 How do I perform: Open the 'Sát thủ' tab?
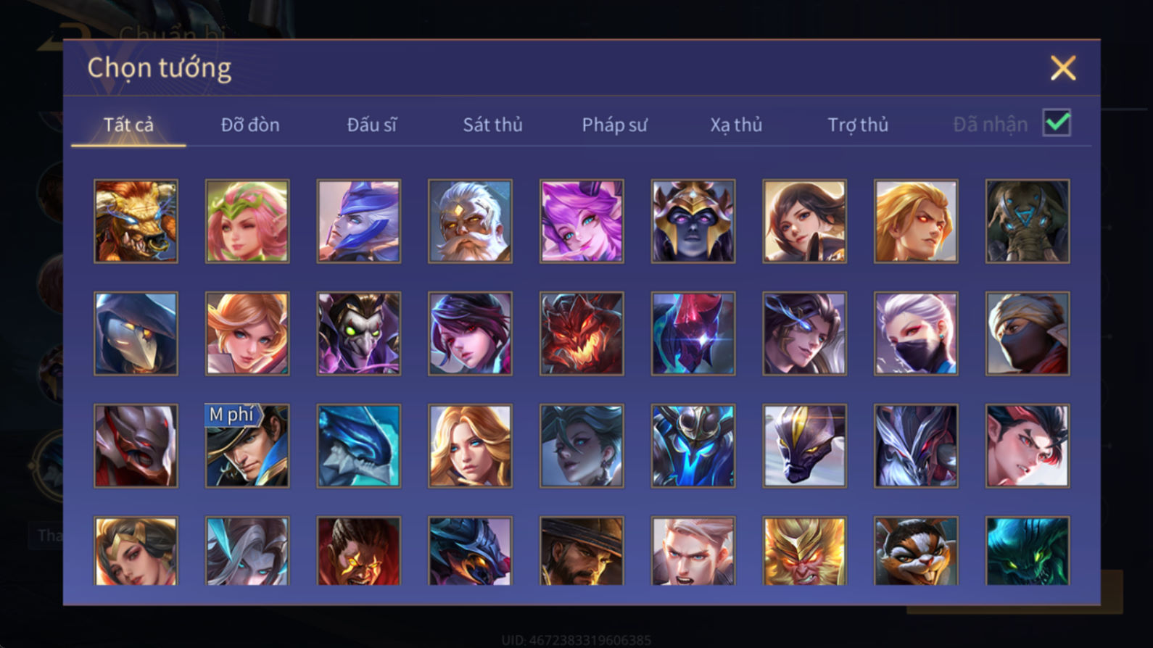tap(492, 125)
